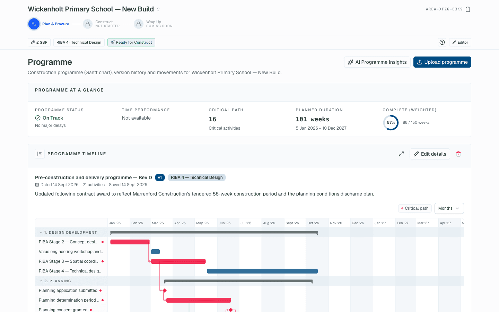Click the RIBA 4 — Technical Design tag
Image resolution: width=499 pixels, height=312 pixels.
[x=197, y=177]
